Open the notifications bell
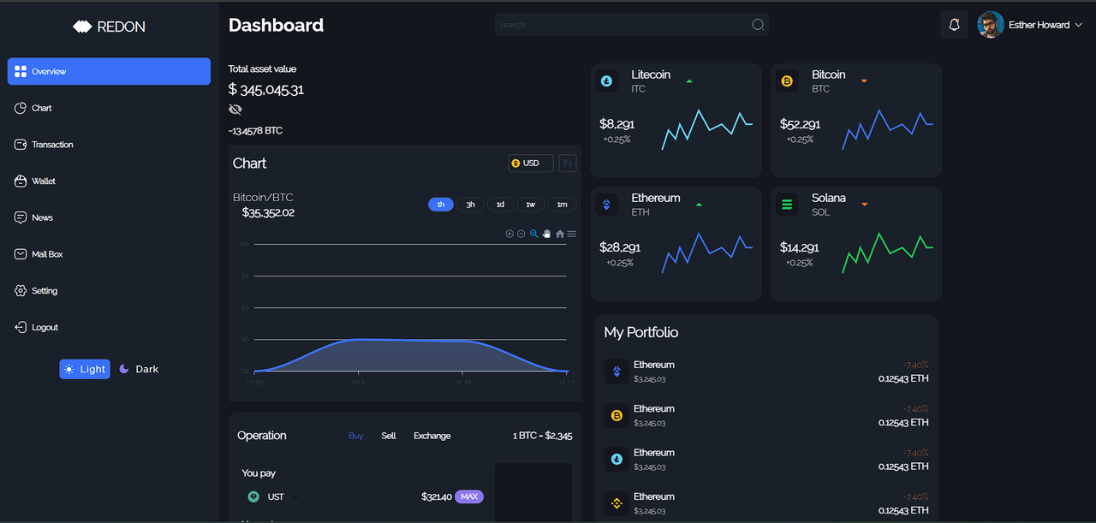 tap(954, 25)
